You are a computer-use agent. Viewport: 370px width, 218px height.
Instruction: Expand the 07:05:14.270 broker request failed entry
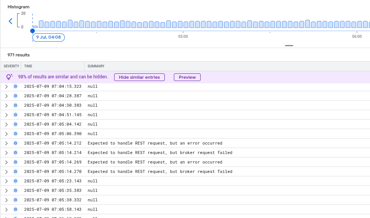click(6, 171)
